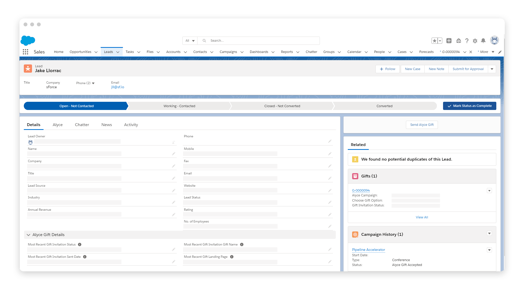
Task: Show info for Most Recent Gift Invitation Status
Action: pyautogui.click(x=80, y=244)
